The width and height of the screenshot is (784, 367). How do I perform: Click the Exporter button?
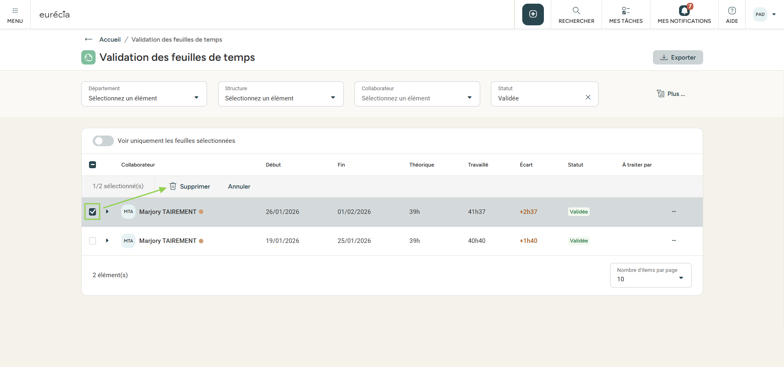click(677, 58)
